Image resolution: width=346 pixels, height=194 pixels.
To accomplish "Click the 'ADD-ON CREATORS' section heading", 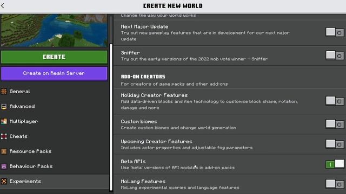I will point(143,77).
